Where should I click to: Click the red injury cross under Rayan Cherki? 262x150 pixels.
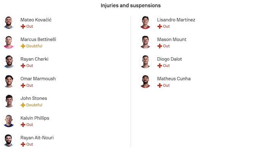click(23, 66)
